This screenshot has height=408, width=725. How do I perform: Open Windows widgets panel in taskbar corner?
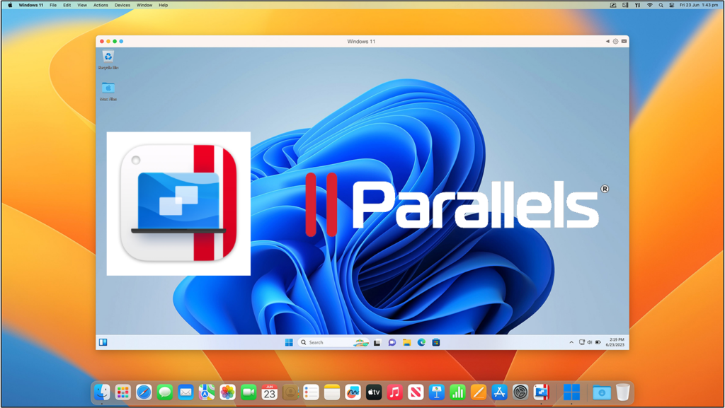(x=103, y=342)
